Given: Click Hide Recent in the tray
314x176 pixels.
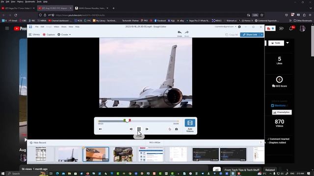Looking at the screenshot, I should [x=38, y=143].
